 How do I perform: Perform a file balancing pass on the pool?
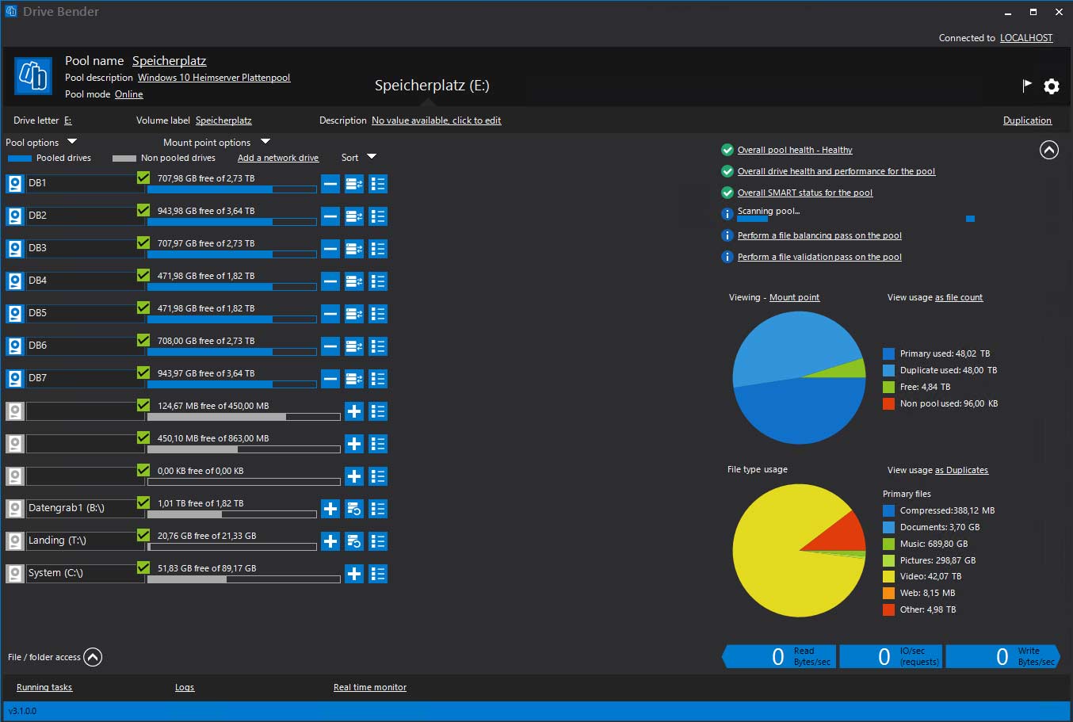[x=819, y=235]
